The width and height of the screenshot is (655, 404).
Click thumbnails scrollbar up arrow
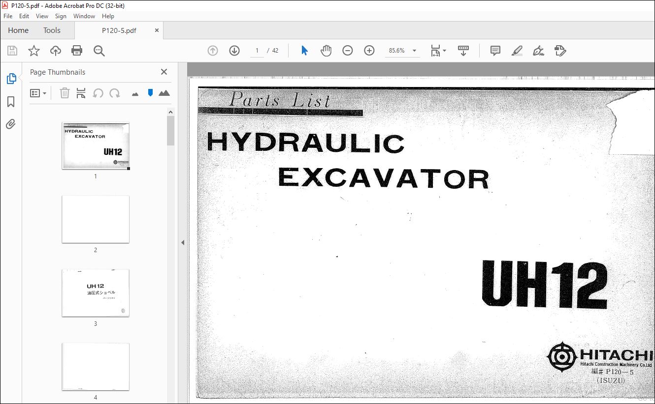click(x=170, y=112)
